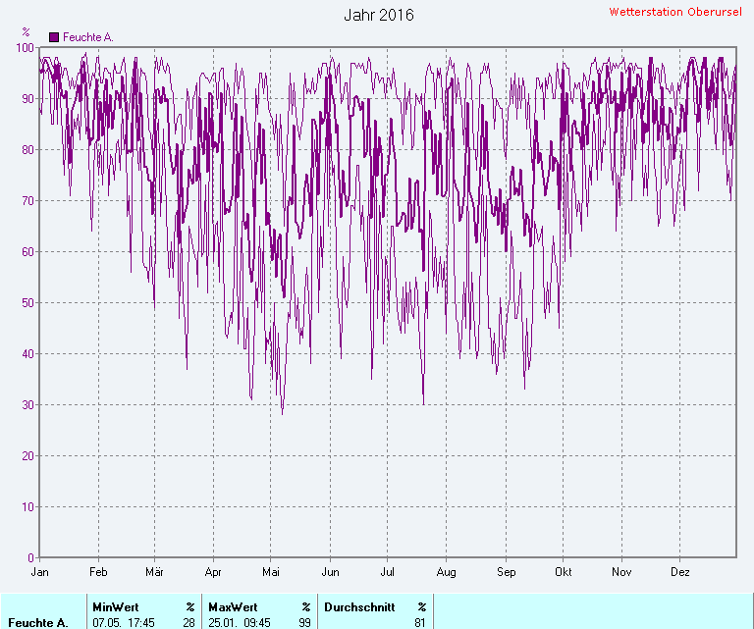This screenshot has width=754, height=629.
Task: Click the 'Sep' month label on x-axis
Action: point(506,572)
